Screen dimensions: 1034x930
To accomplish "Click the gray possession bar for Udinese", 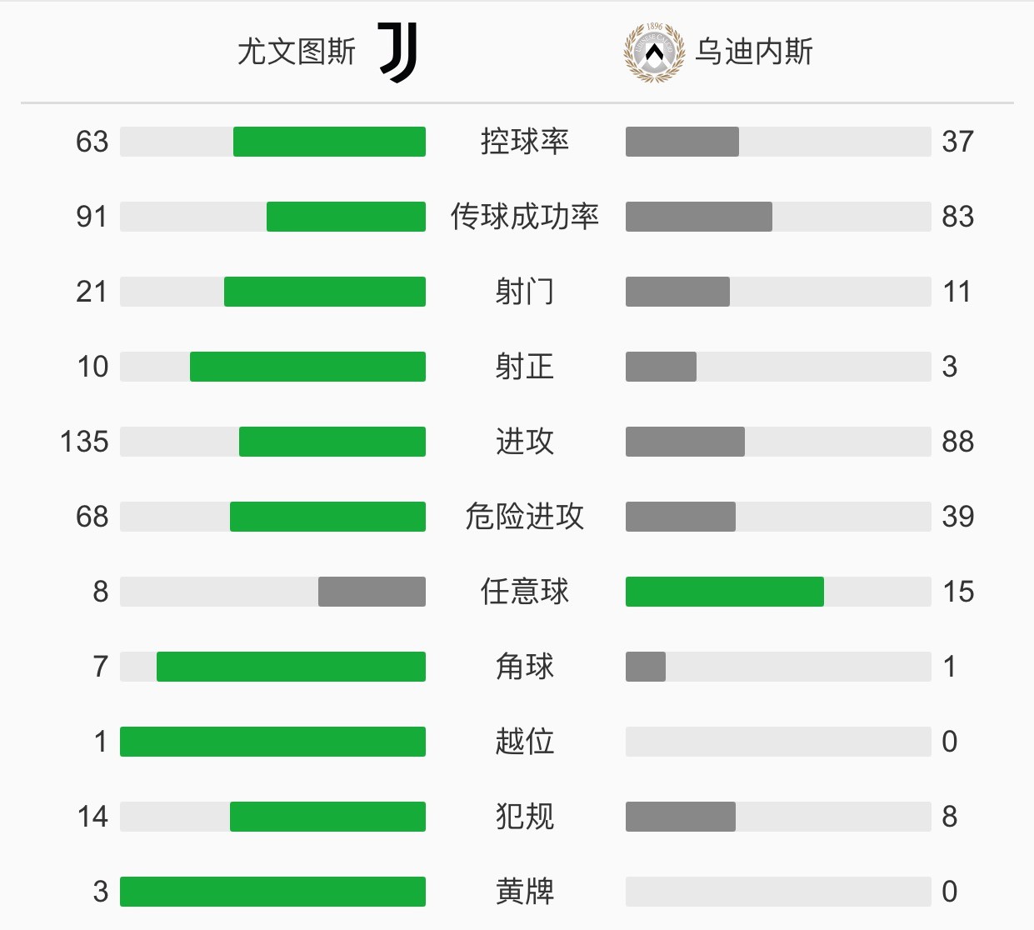I will click(x=682, y=142).
